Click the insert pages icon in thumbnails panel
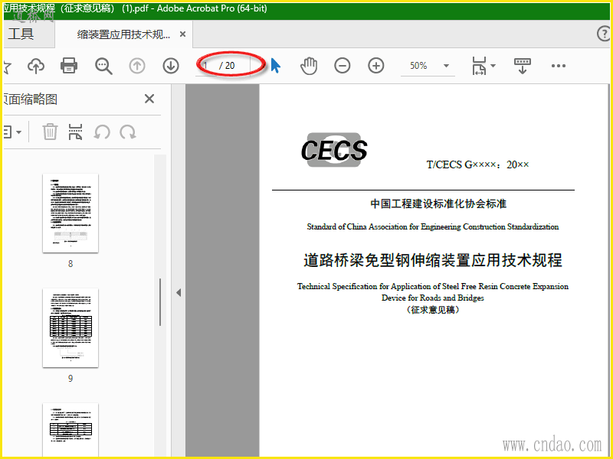Viewport: 613px width, 459px height. [75, 132]
